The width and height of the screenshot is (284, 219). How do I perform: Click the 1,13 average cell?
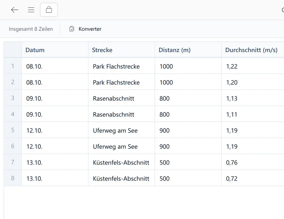click(253, 98)
